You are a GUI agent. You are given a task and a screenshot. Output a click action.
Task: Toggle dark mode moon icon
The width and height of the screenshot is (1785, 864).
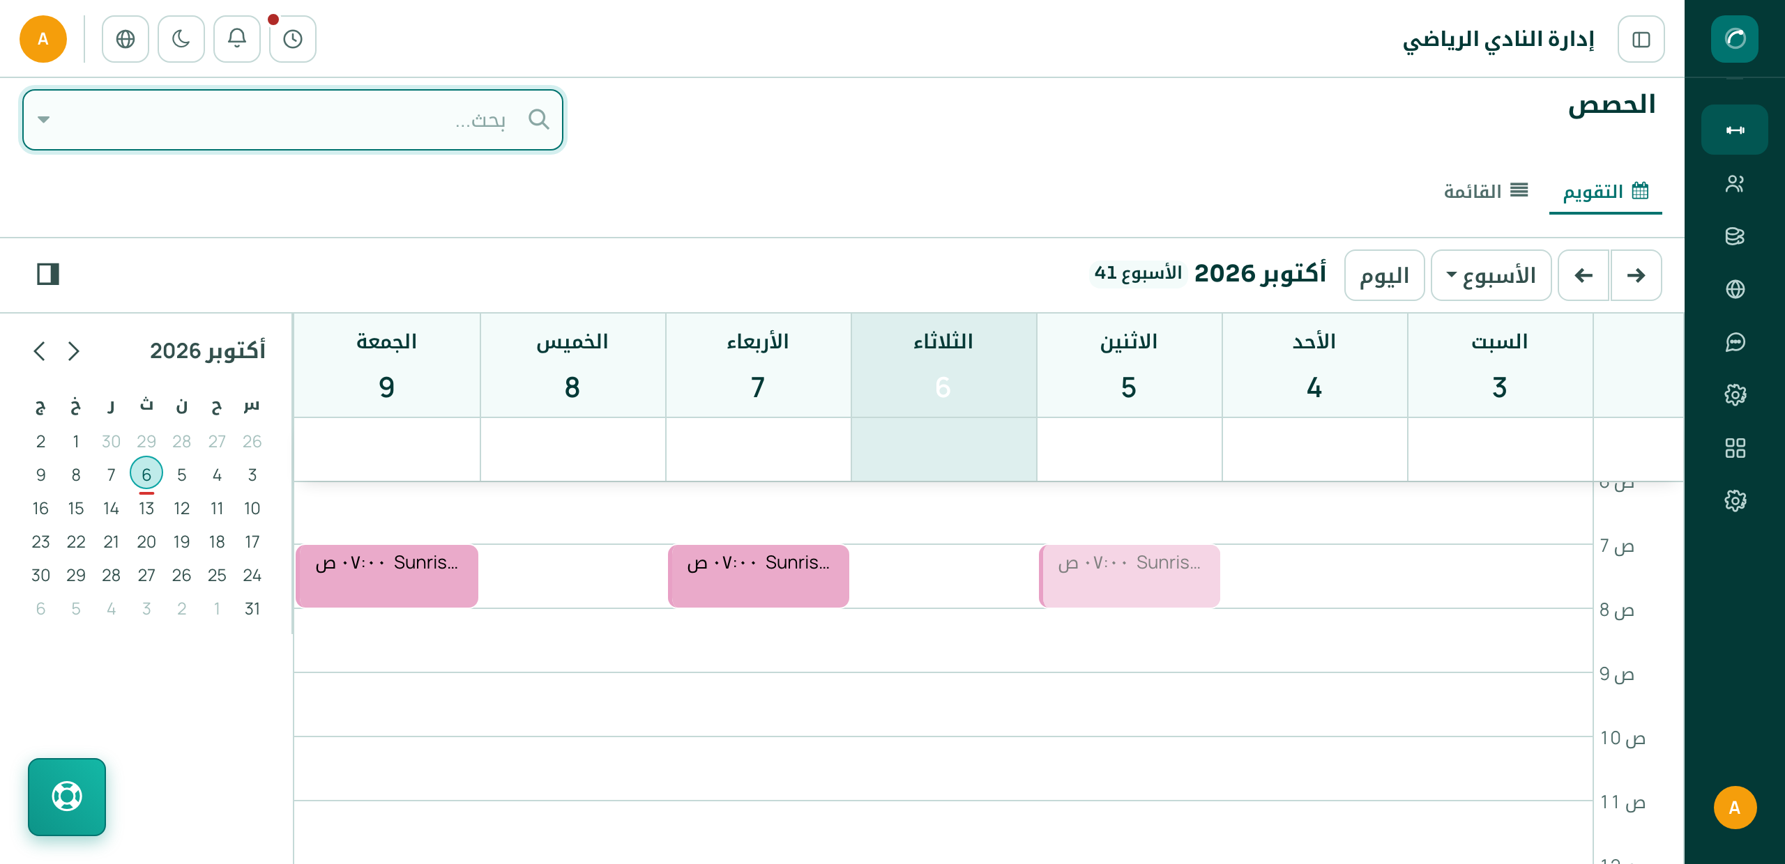181,39
